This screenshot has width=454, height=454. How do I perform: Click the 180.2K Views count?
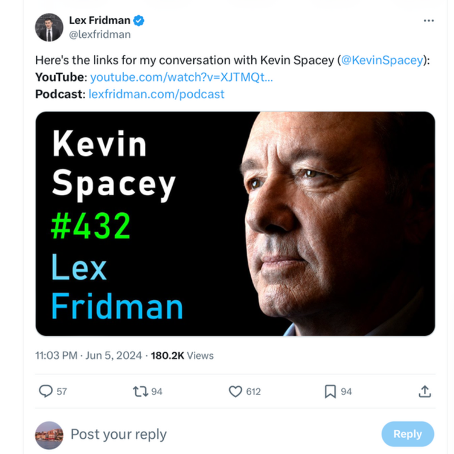coord(182,355)
